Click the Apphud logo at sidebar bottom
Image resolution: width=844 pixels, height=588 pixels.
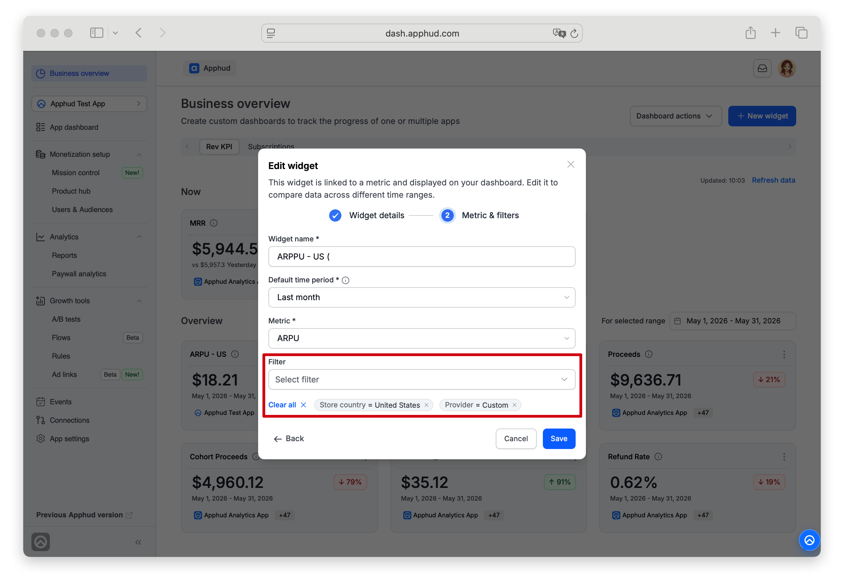pyautogui.click(x=40, y=542)
